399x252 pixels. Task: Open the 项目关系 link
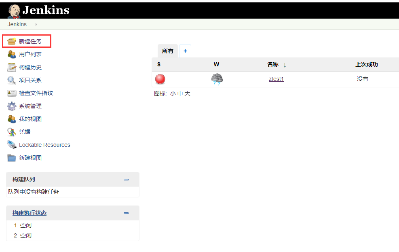coord(30,80)
